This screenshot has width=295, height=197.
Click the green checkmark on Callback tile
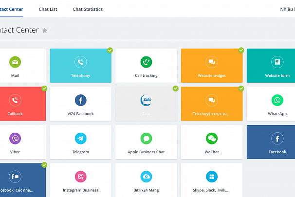(x=44, y=89)
